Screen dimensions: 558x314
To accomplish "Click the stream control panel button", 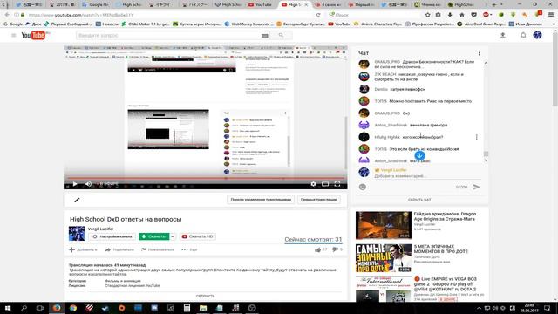I will 261,200.
